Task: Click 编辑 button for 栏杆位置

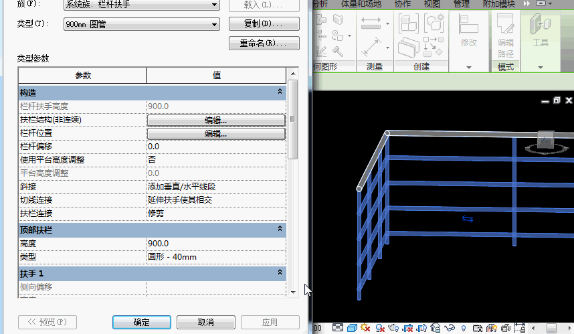Action: (215, 133)
